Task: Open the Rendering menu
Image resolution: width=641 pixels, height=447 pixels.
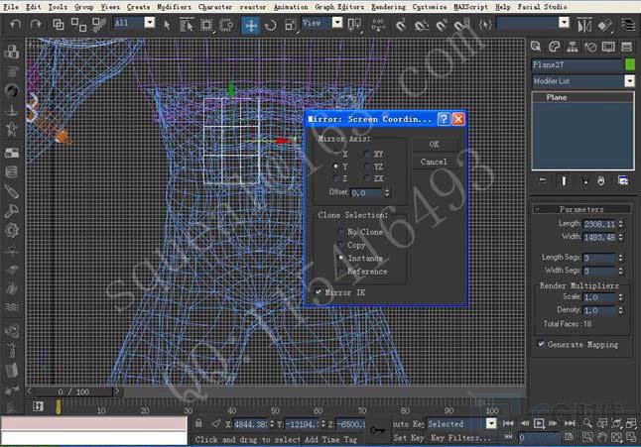Action: 388,7
